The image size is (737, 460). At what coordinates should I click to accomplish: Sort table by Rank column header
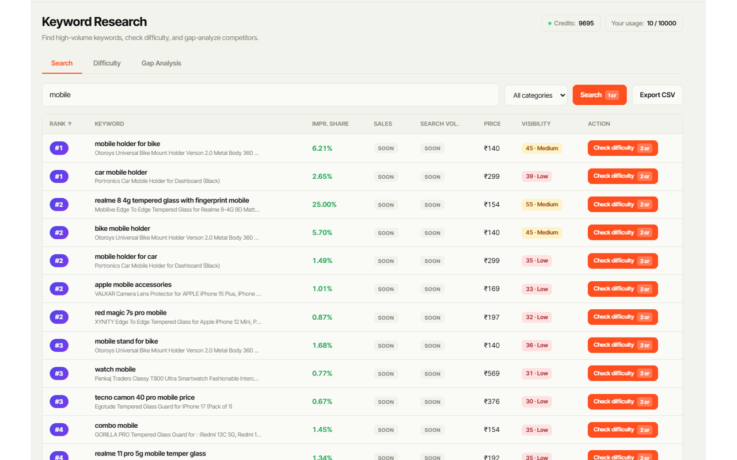[60, 124]
